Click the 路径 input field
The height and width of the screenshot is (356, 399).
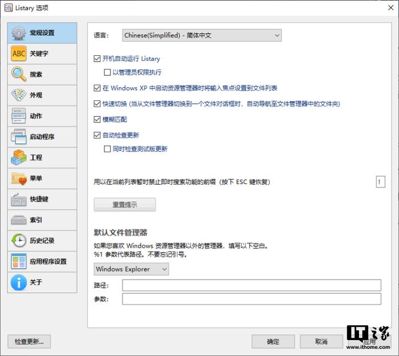[252, 285]
